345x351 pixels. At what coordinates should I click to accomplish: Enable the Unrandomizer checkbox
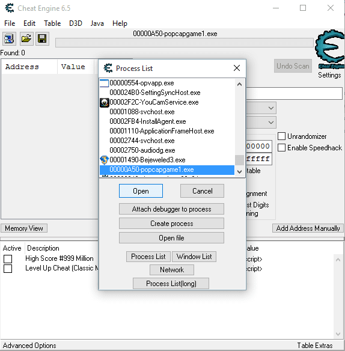281,136
